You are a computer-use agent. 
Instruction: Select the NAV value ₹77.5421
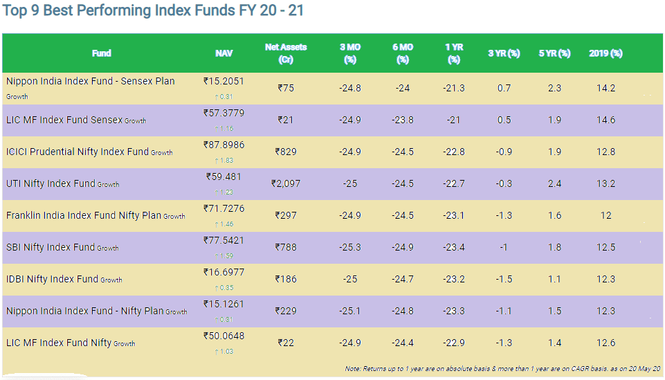point(224,240)
